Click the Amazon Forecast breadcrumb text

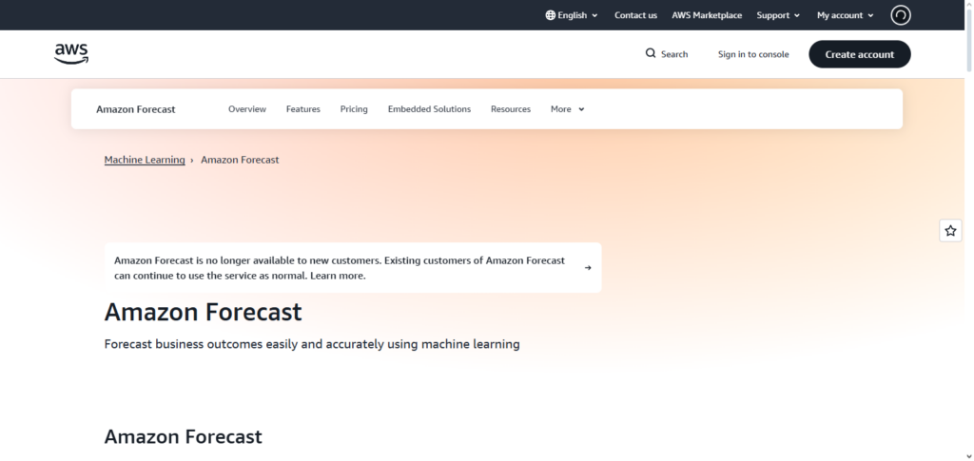240,160
